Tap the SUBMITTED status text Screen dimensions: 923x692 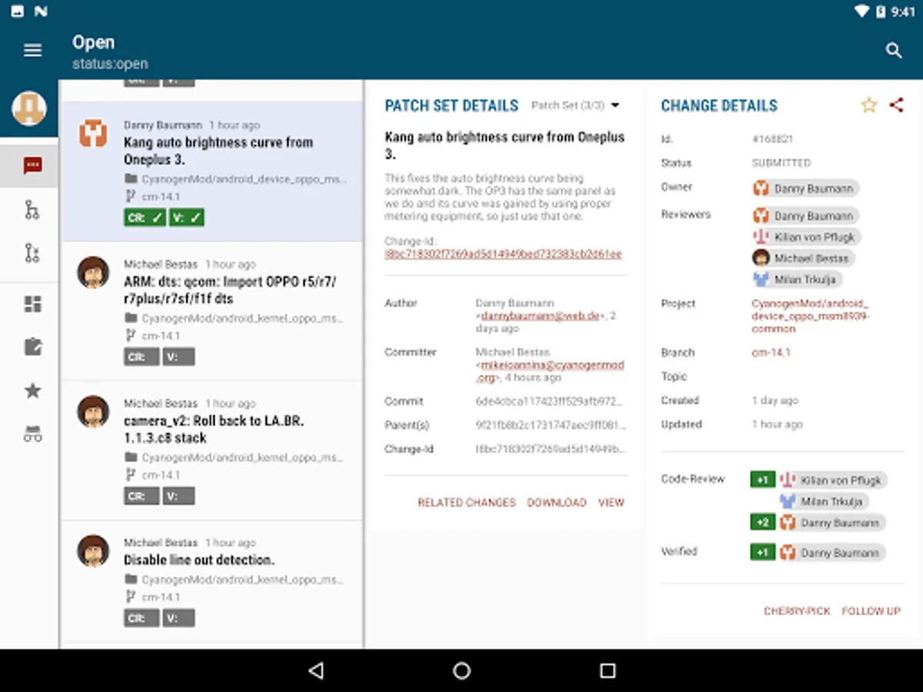pos(781,163)
